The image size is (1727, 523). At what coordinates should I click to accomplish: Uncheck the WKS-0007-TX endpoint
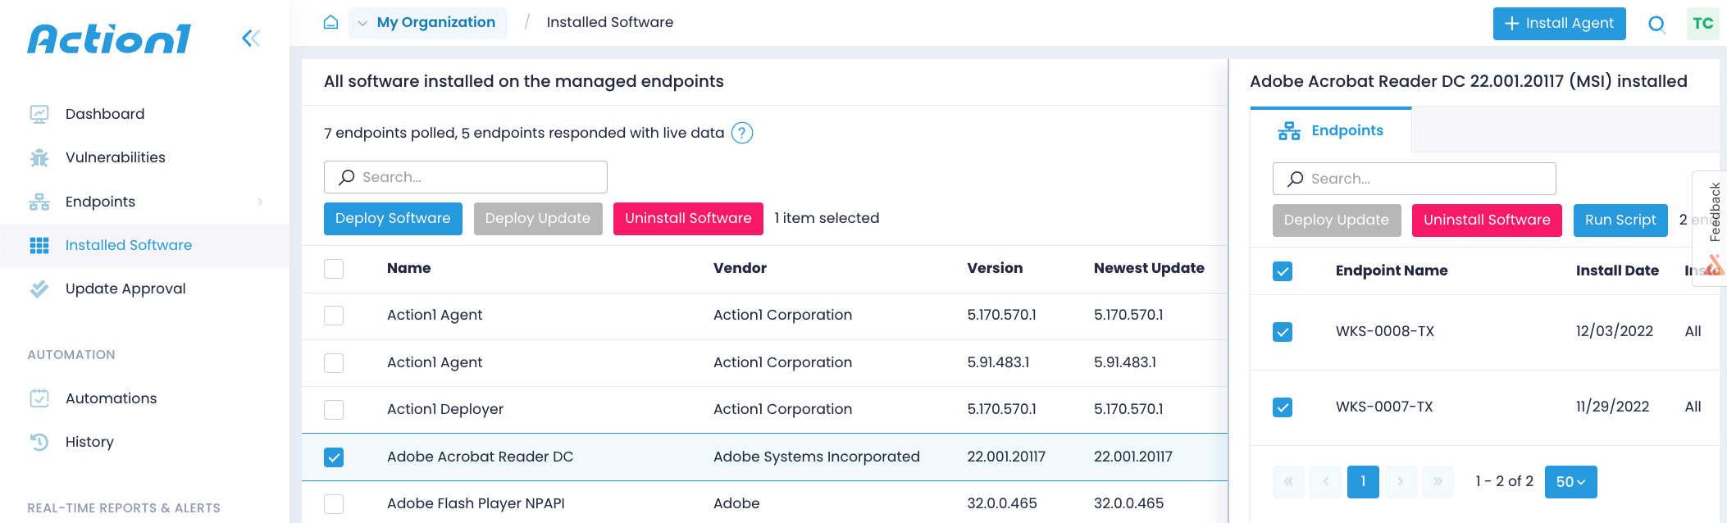click(x=1283, y=407)
